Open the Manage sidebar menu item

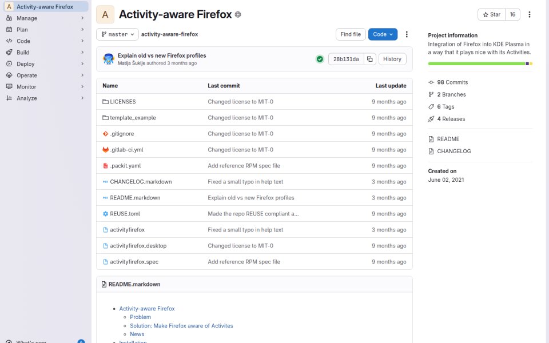[46, 18]
